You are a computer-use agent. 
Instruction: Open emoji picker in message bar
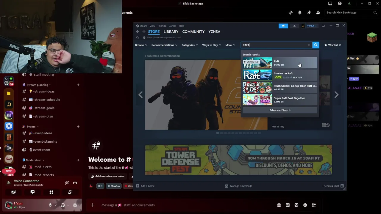click(x=305, y=205)
